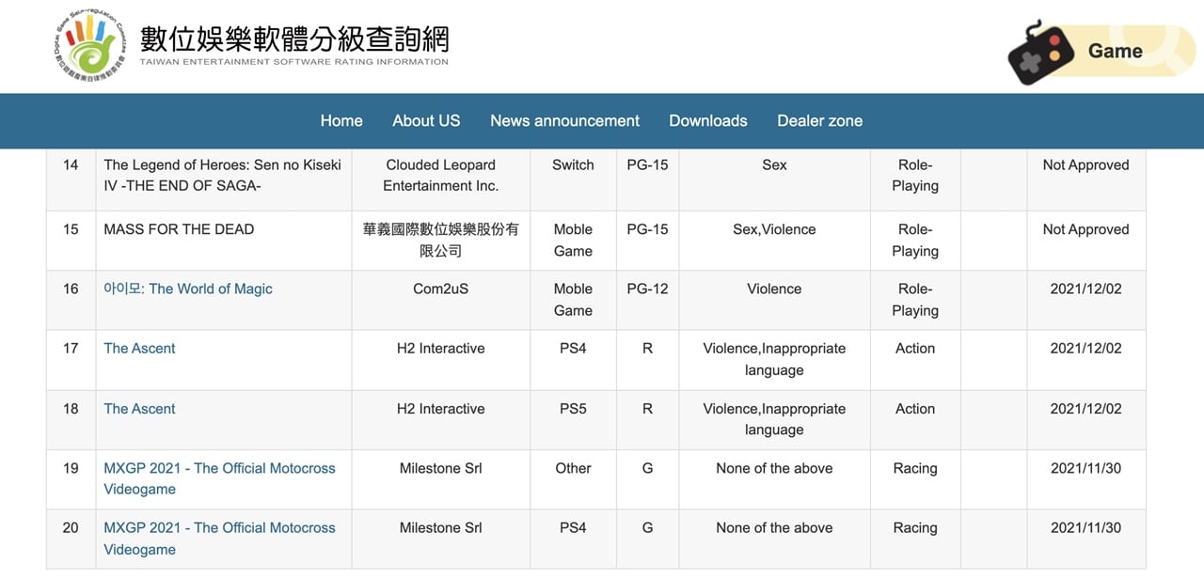Click the H2 Interactive cell in row 17
The width and height of the screenshot is (1204, 578).
[x=440, y=348]
